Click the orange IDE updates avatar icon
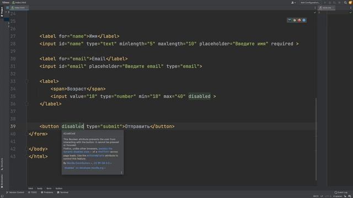 pyautogui.click(x=350, y=2)
